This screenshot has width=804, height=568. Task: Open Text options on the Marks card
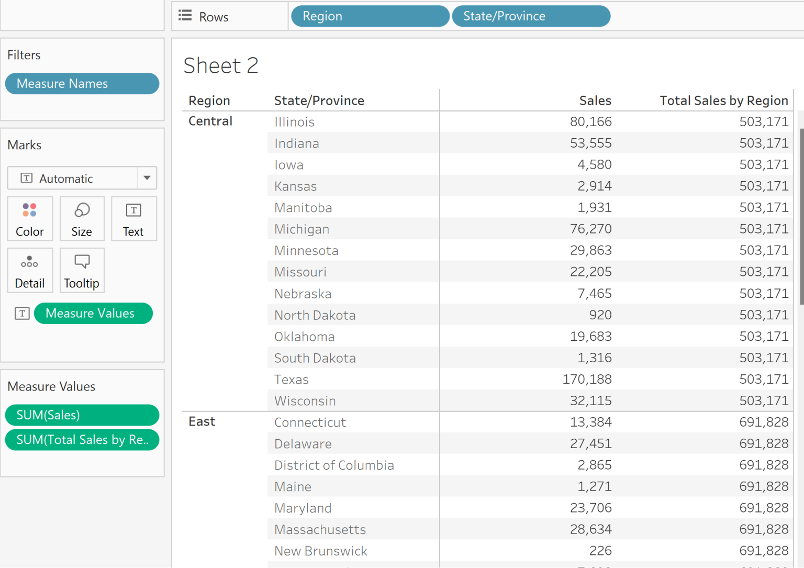point(133,218)
